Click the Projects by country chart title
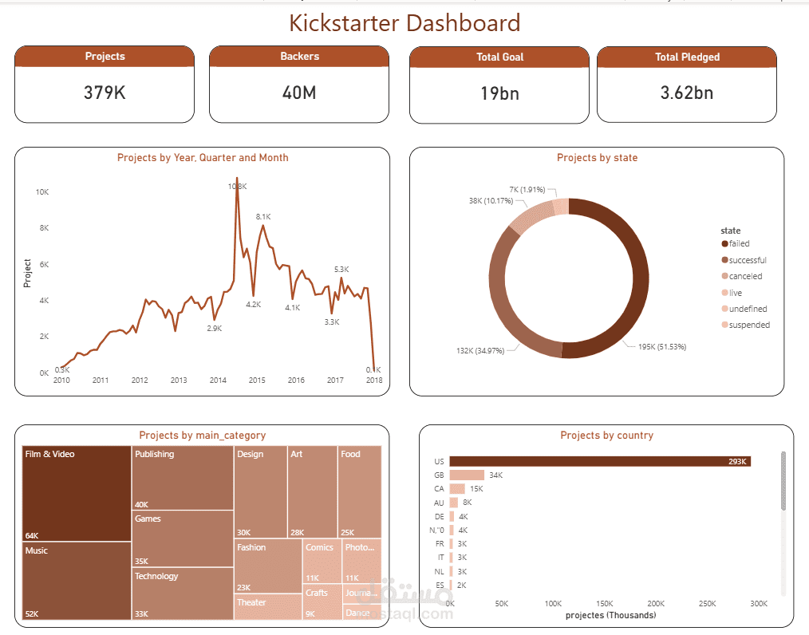 606,436
